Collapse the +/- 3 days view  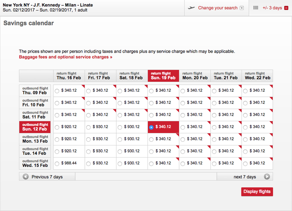(x=272, y=8)
